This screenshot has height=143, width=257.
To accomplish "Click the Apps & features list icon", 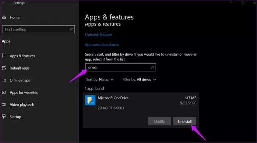I will [4, 56].
